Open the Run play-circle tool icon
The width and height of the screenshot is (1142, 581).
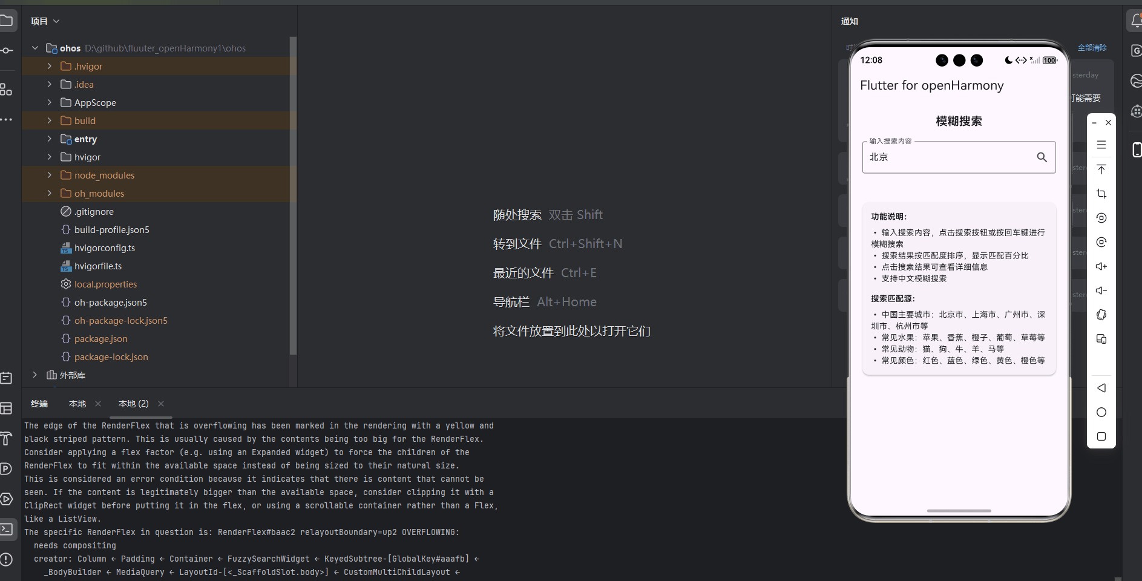[6, 499]
